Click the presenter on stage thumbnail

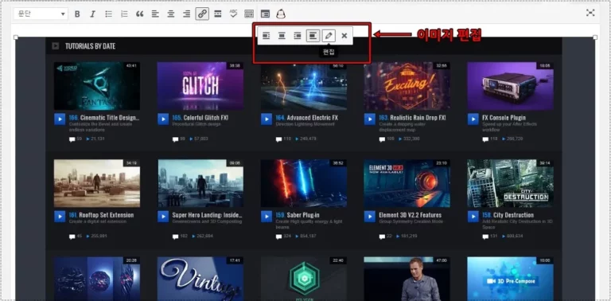[x=407, y=279]
